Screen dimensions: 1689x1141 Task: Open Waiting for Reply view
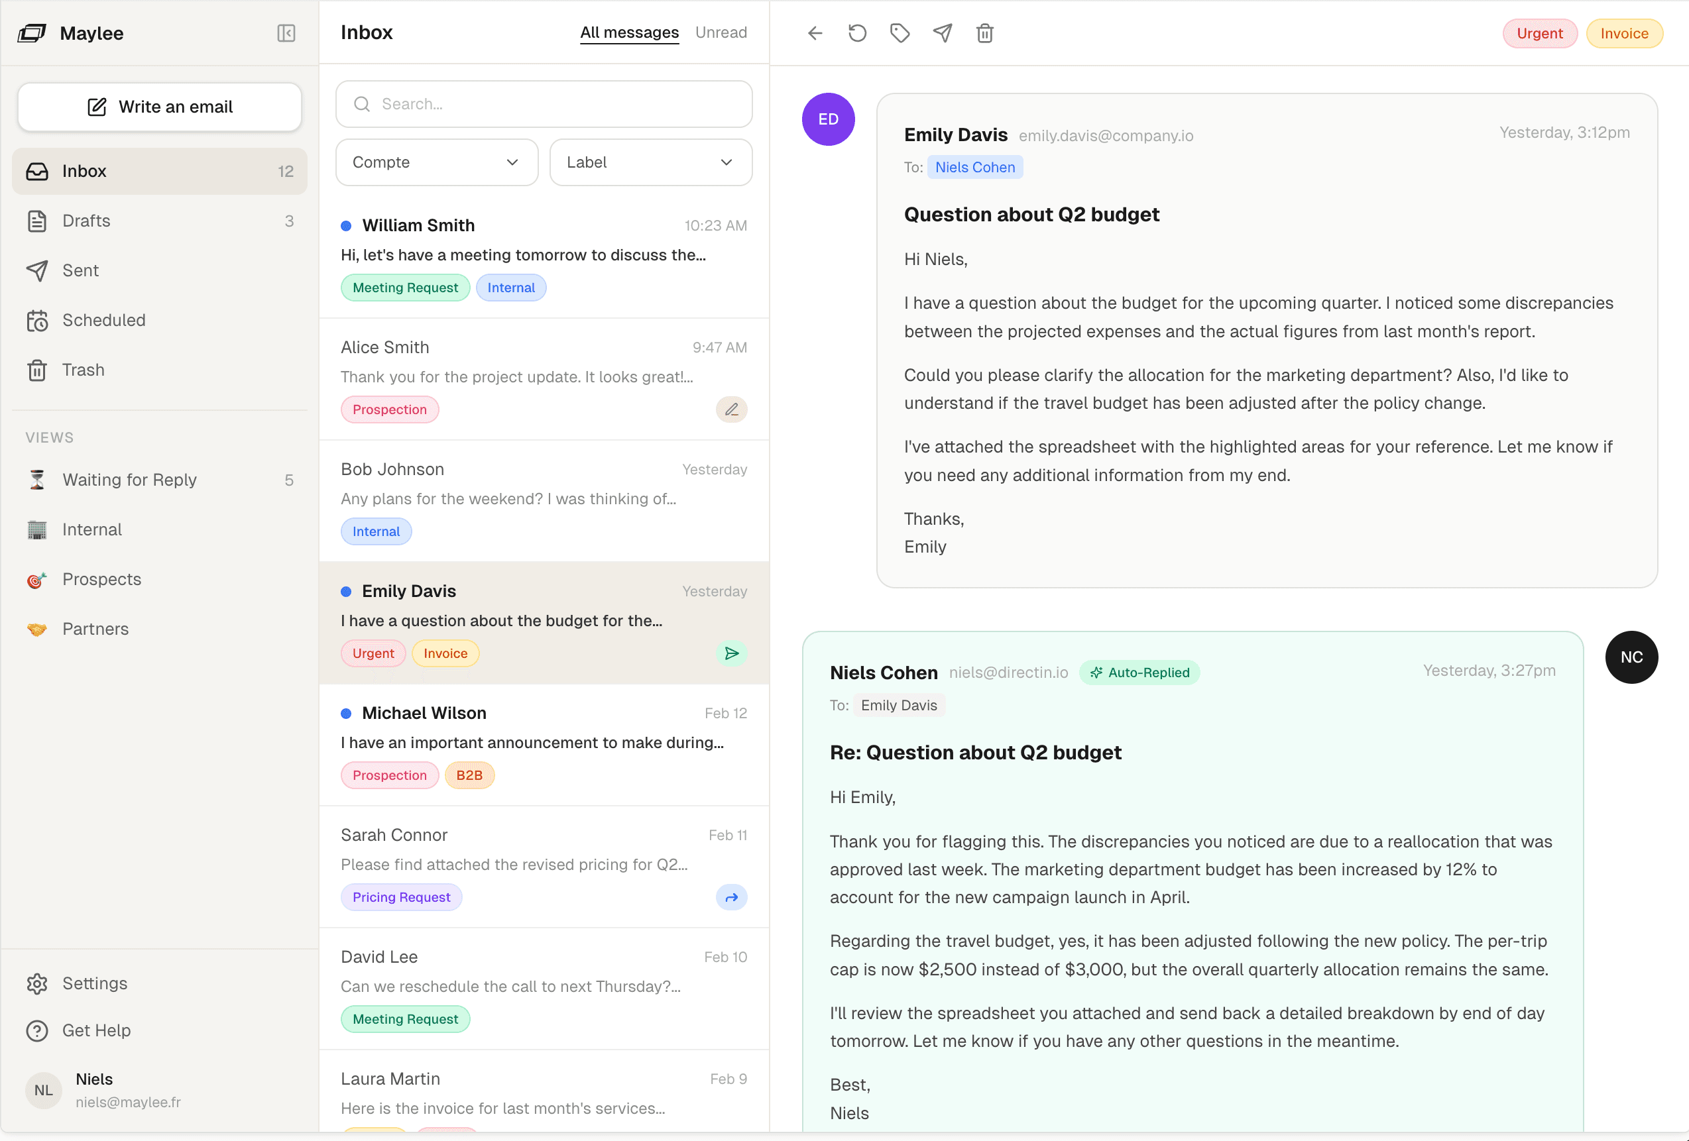point(129,480)
